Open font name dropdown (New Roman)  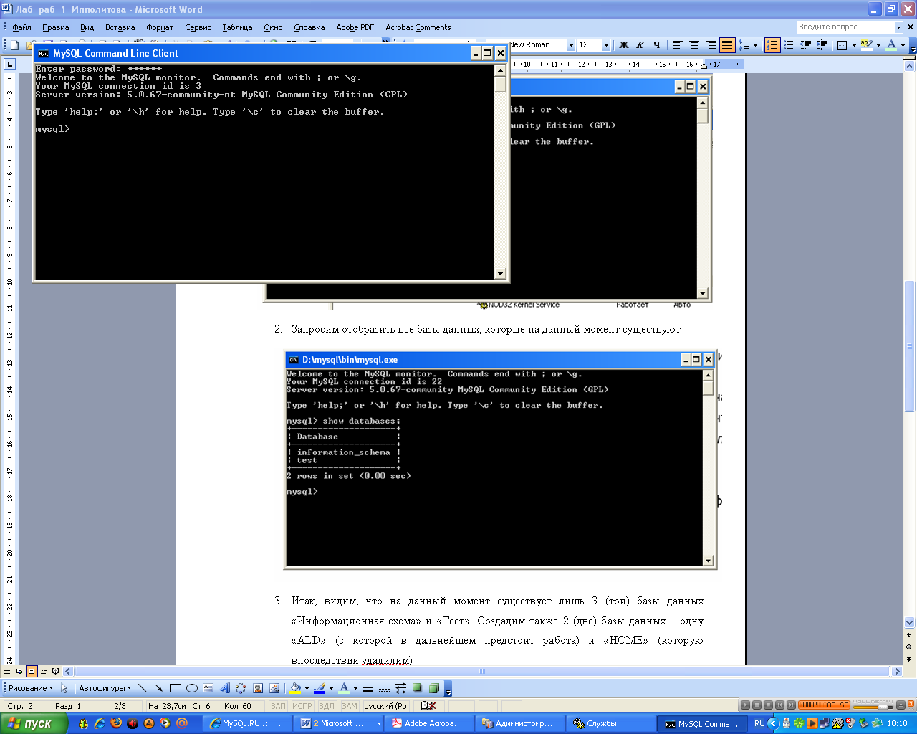tap(571, 44)
